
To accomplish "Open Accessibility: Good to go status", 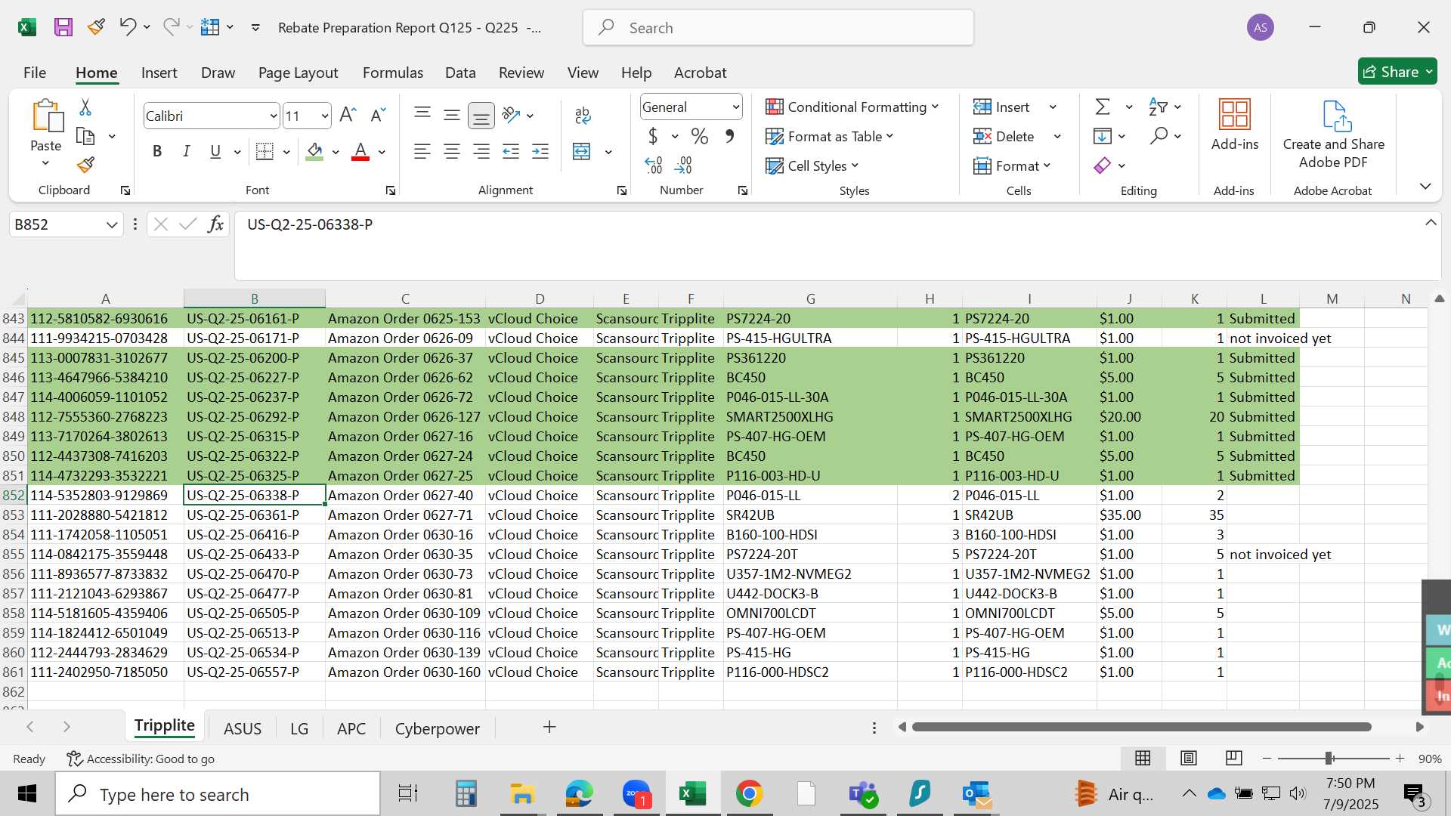I will click(x=141, y=759).
